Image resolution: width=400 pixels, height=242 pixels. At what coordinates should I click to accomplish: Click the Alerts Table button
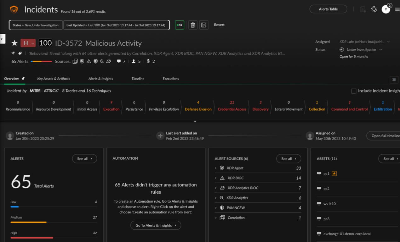coord(328,9)
